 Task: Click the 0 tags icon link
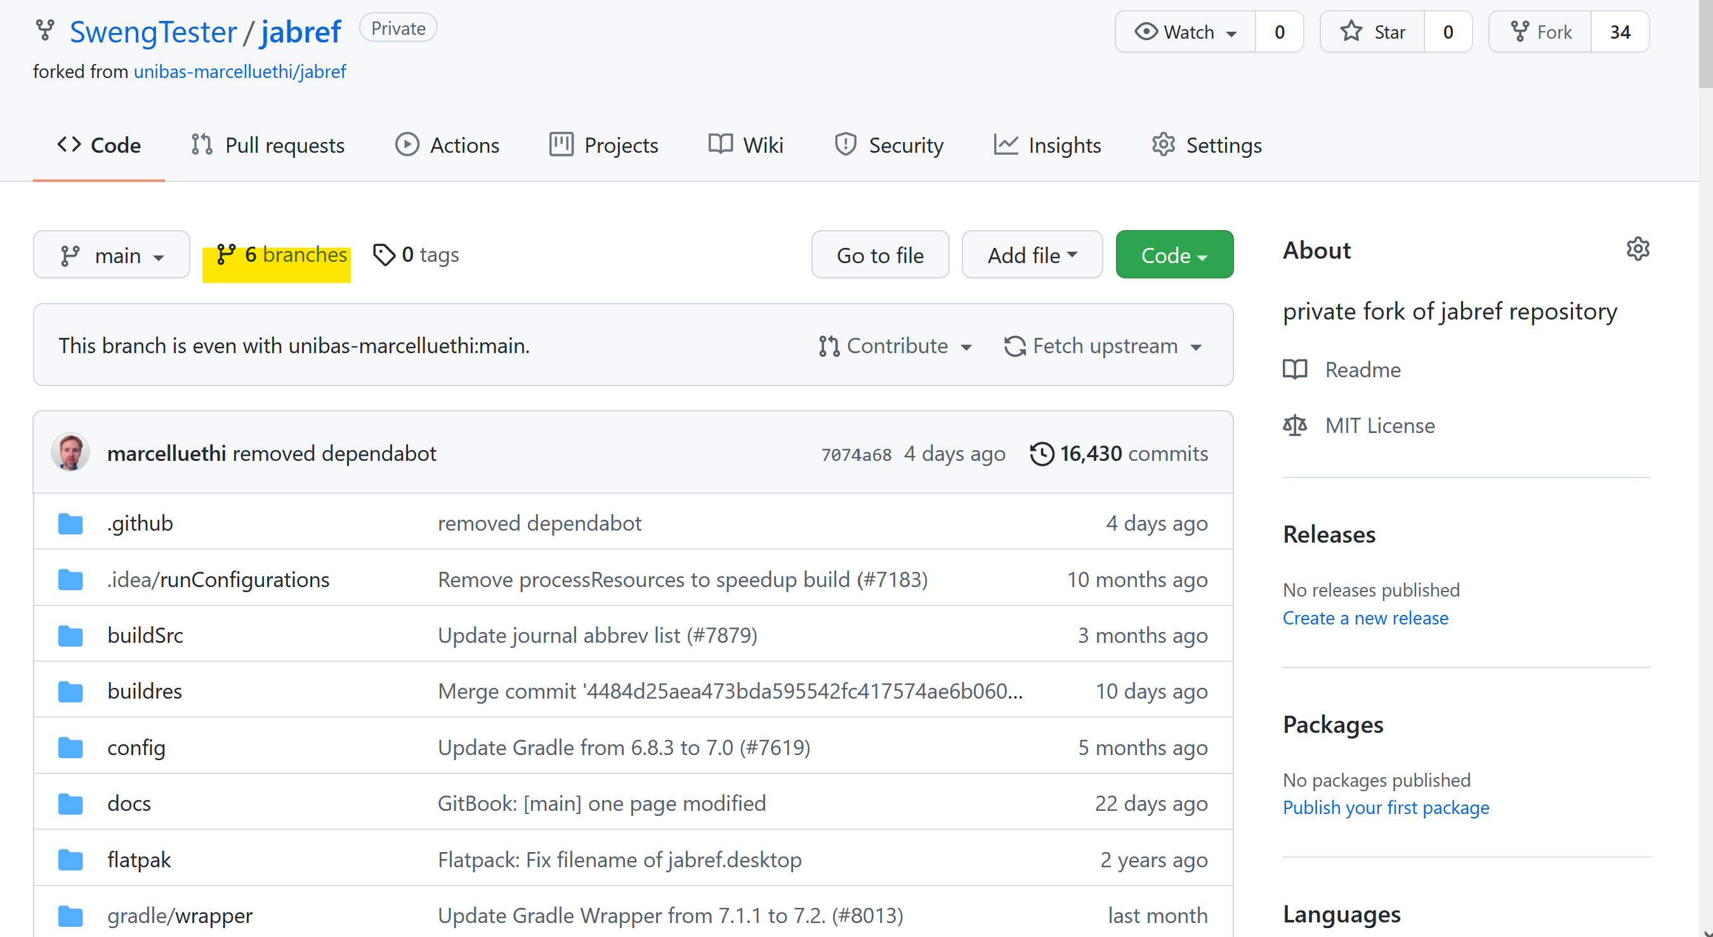point(384,254)
